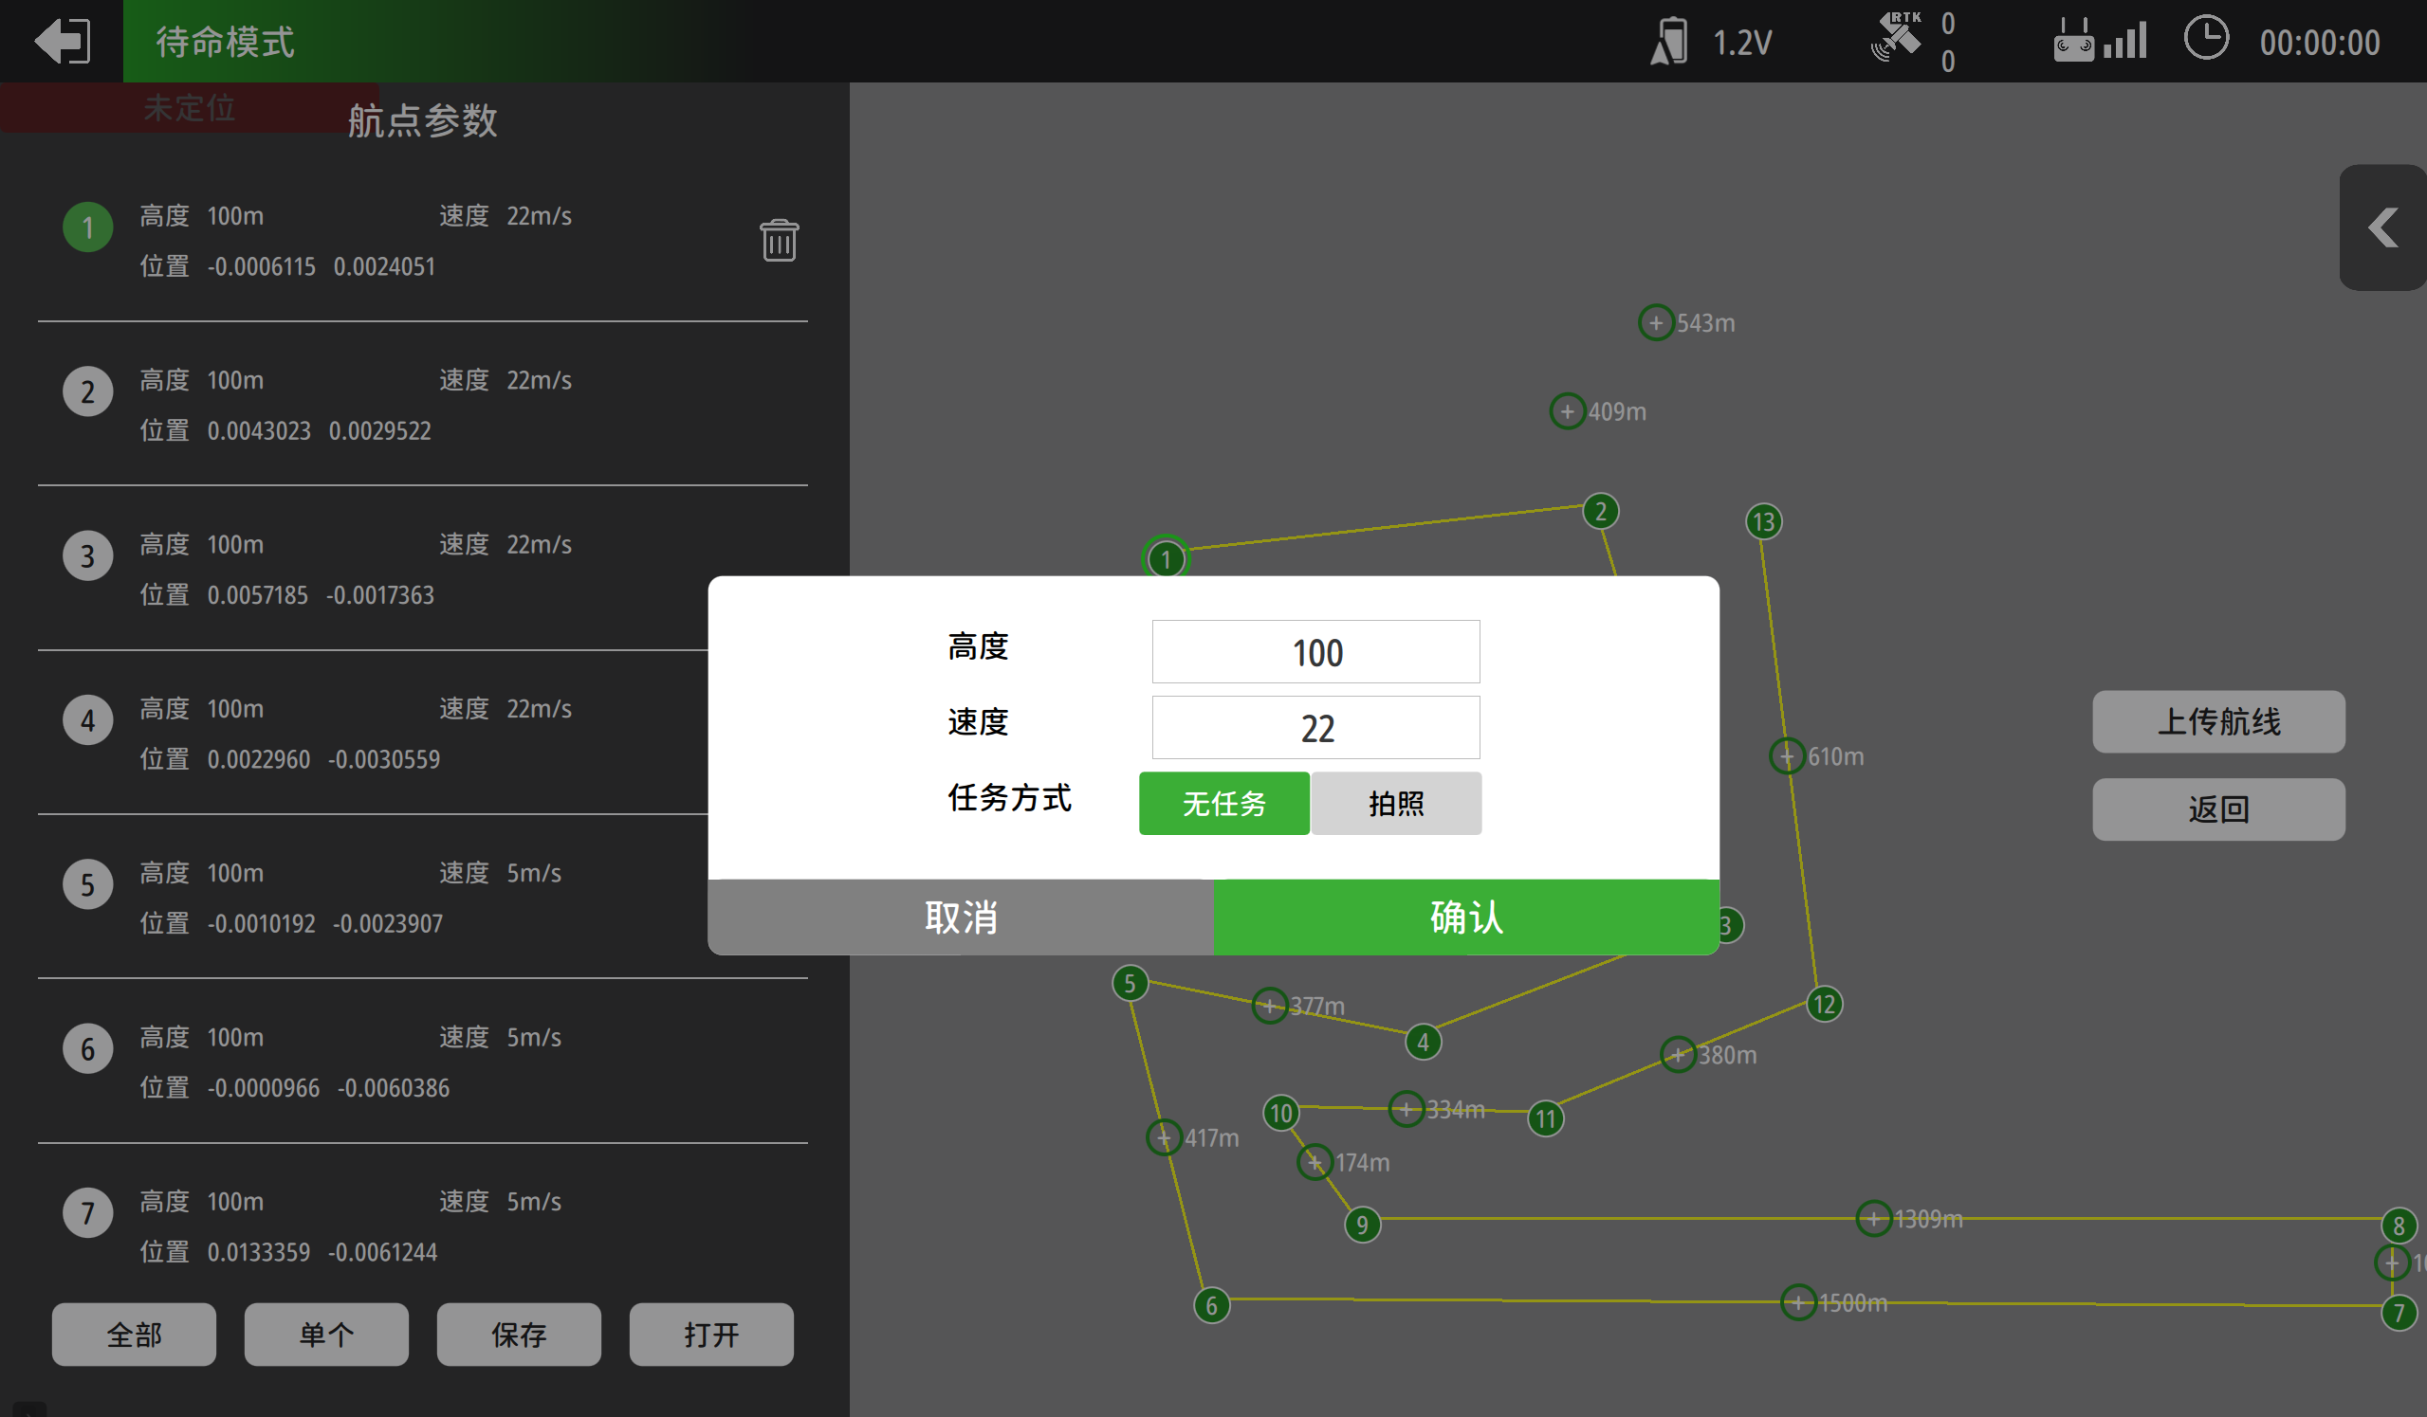Screen dimensions: 2427x1417
Task: Expand the right side collapsed panel chevron
Action: [2382, 228]
